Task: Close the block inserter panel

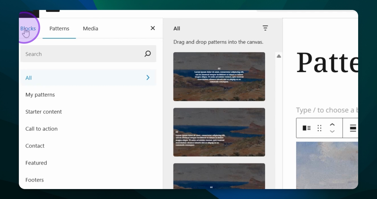Action: pyautogui.click(x=153, y=28)
